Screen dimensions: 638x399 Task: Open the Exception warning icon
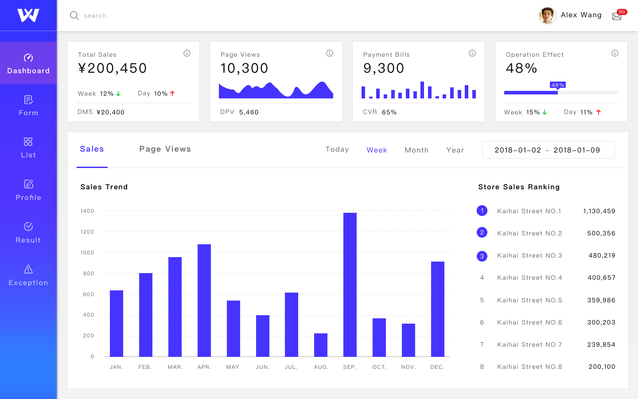(x=28, y=269)
